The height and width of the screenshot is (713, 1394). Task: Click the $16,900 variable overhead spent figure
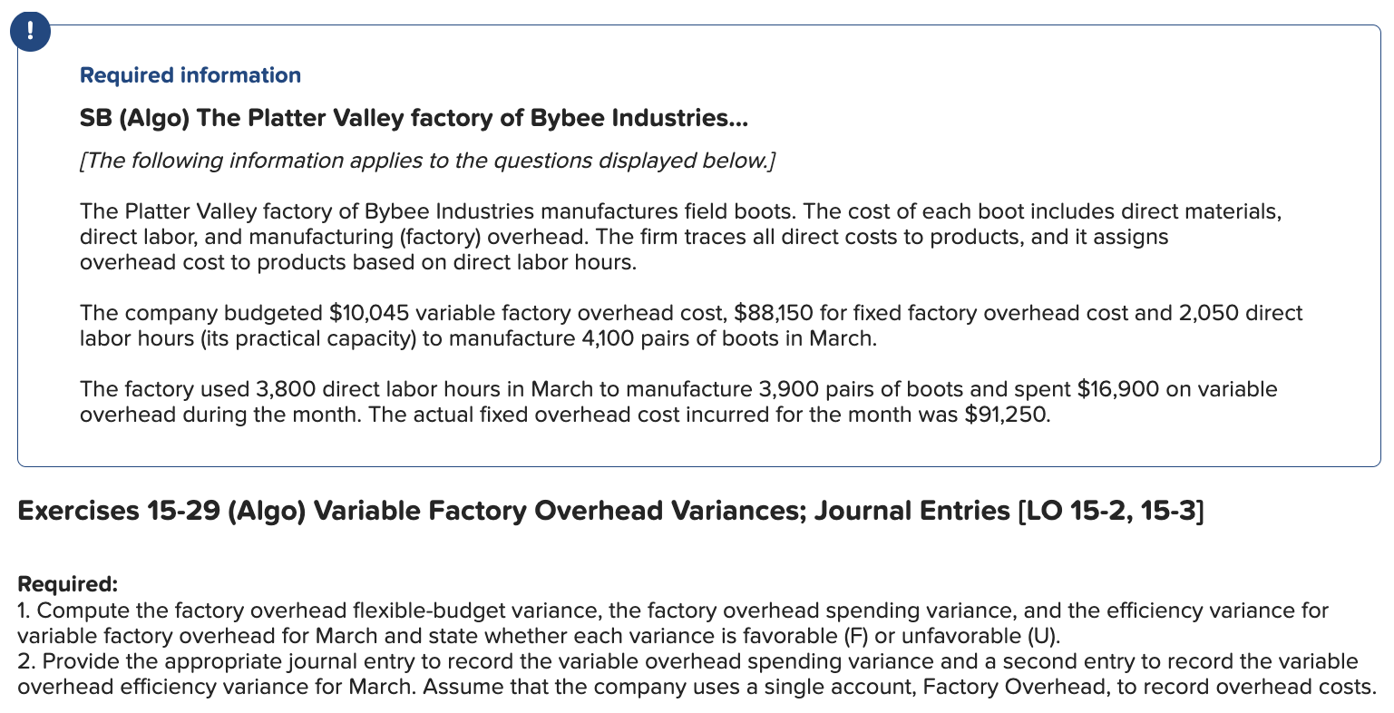click(x=1117, y=389)
